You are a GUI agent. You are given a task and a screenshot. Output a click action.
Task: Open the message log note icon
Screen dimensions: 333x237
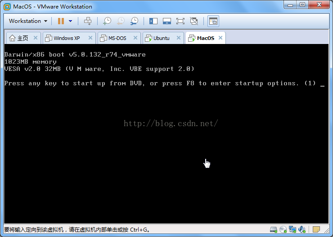coord(316,229)
